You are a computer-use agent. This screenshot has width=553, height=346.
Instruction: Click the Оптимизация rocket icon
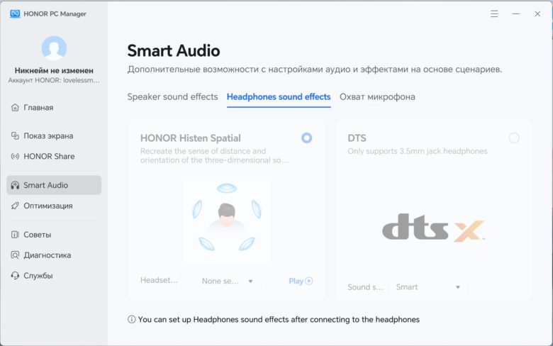click(x=15, y=206)
